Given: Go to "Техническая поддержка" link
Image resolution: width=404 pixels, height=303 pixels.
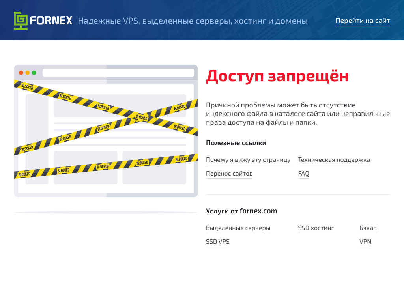Looking at the screenshot, I should (334, 160).
